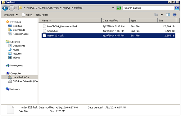Viewport: 181px width, 116px height.
Task: Click the Favorites star heading
Action: click(14, 22)
